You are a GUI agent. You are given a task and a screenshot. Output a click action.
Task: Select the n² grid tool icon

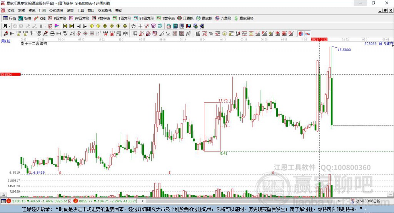coord(65,34)
